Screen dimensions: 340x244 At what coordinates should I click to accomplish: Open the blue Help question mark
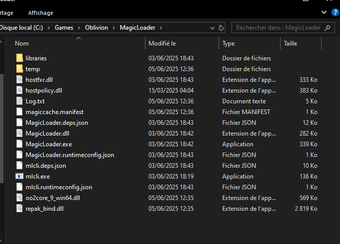(335, 12)
